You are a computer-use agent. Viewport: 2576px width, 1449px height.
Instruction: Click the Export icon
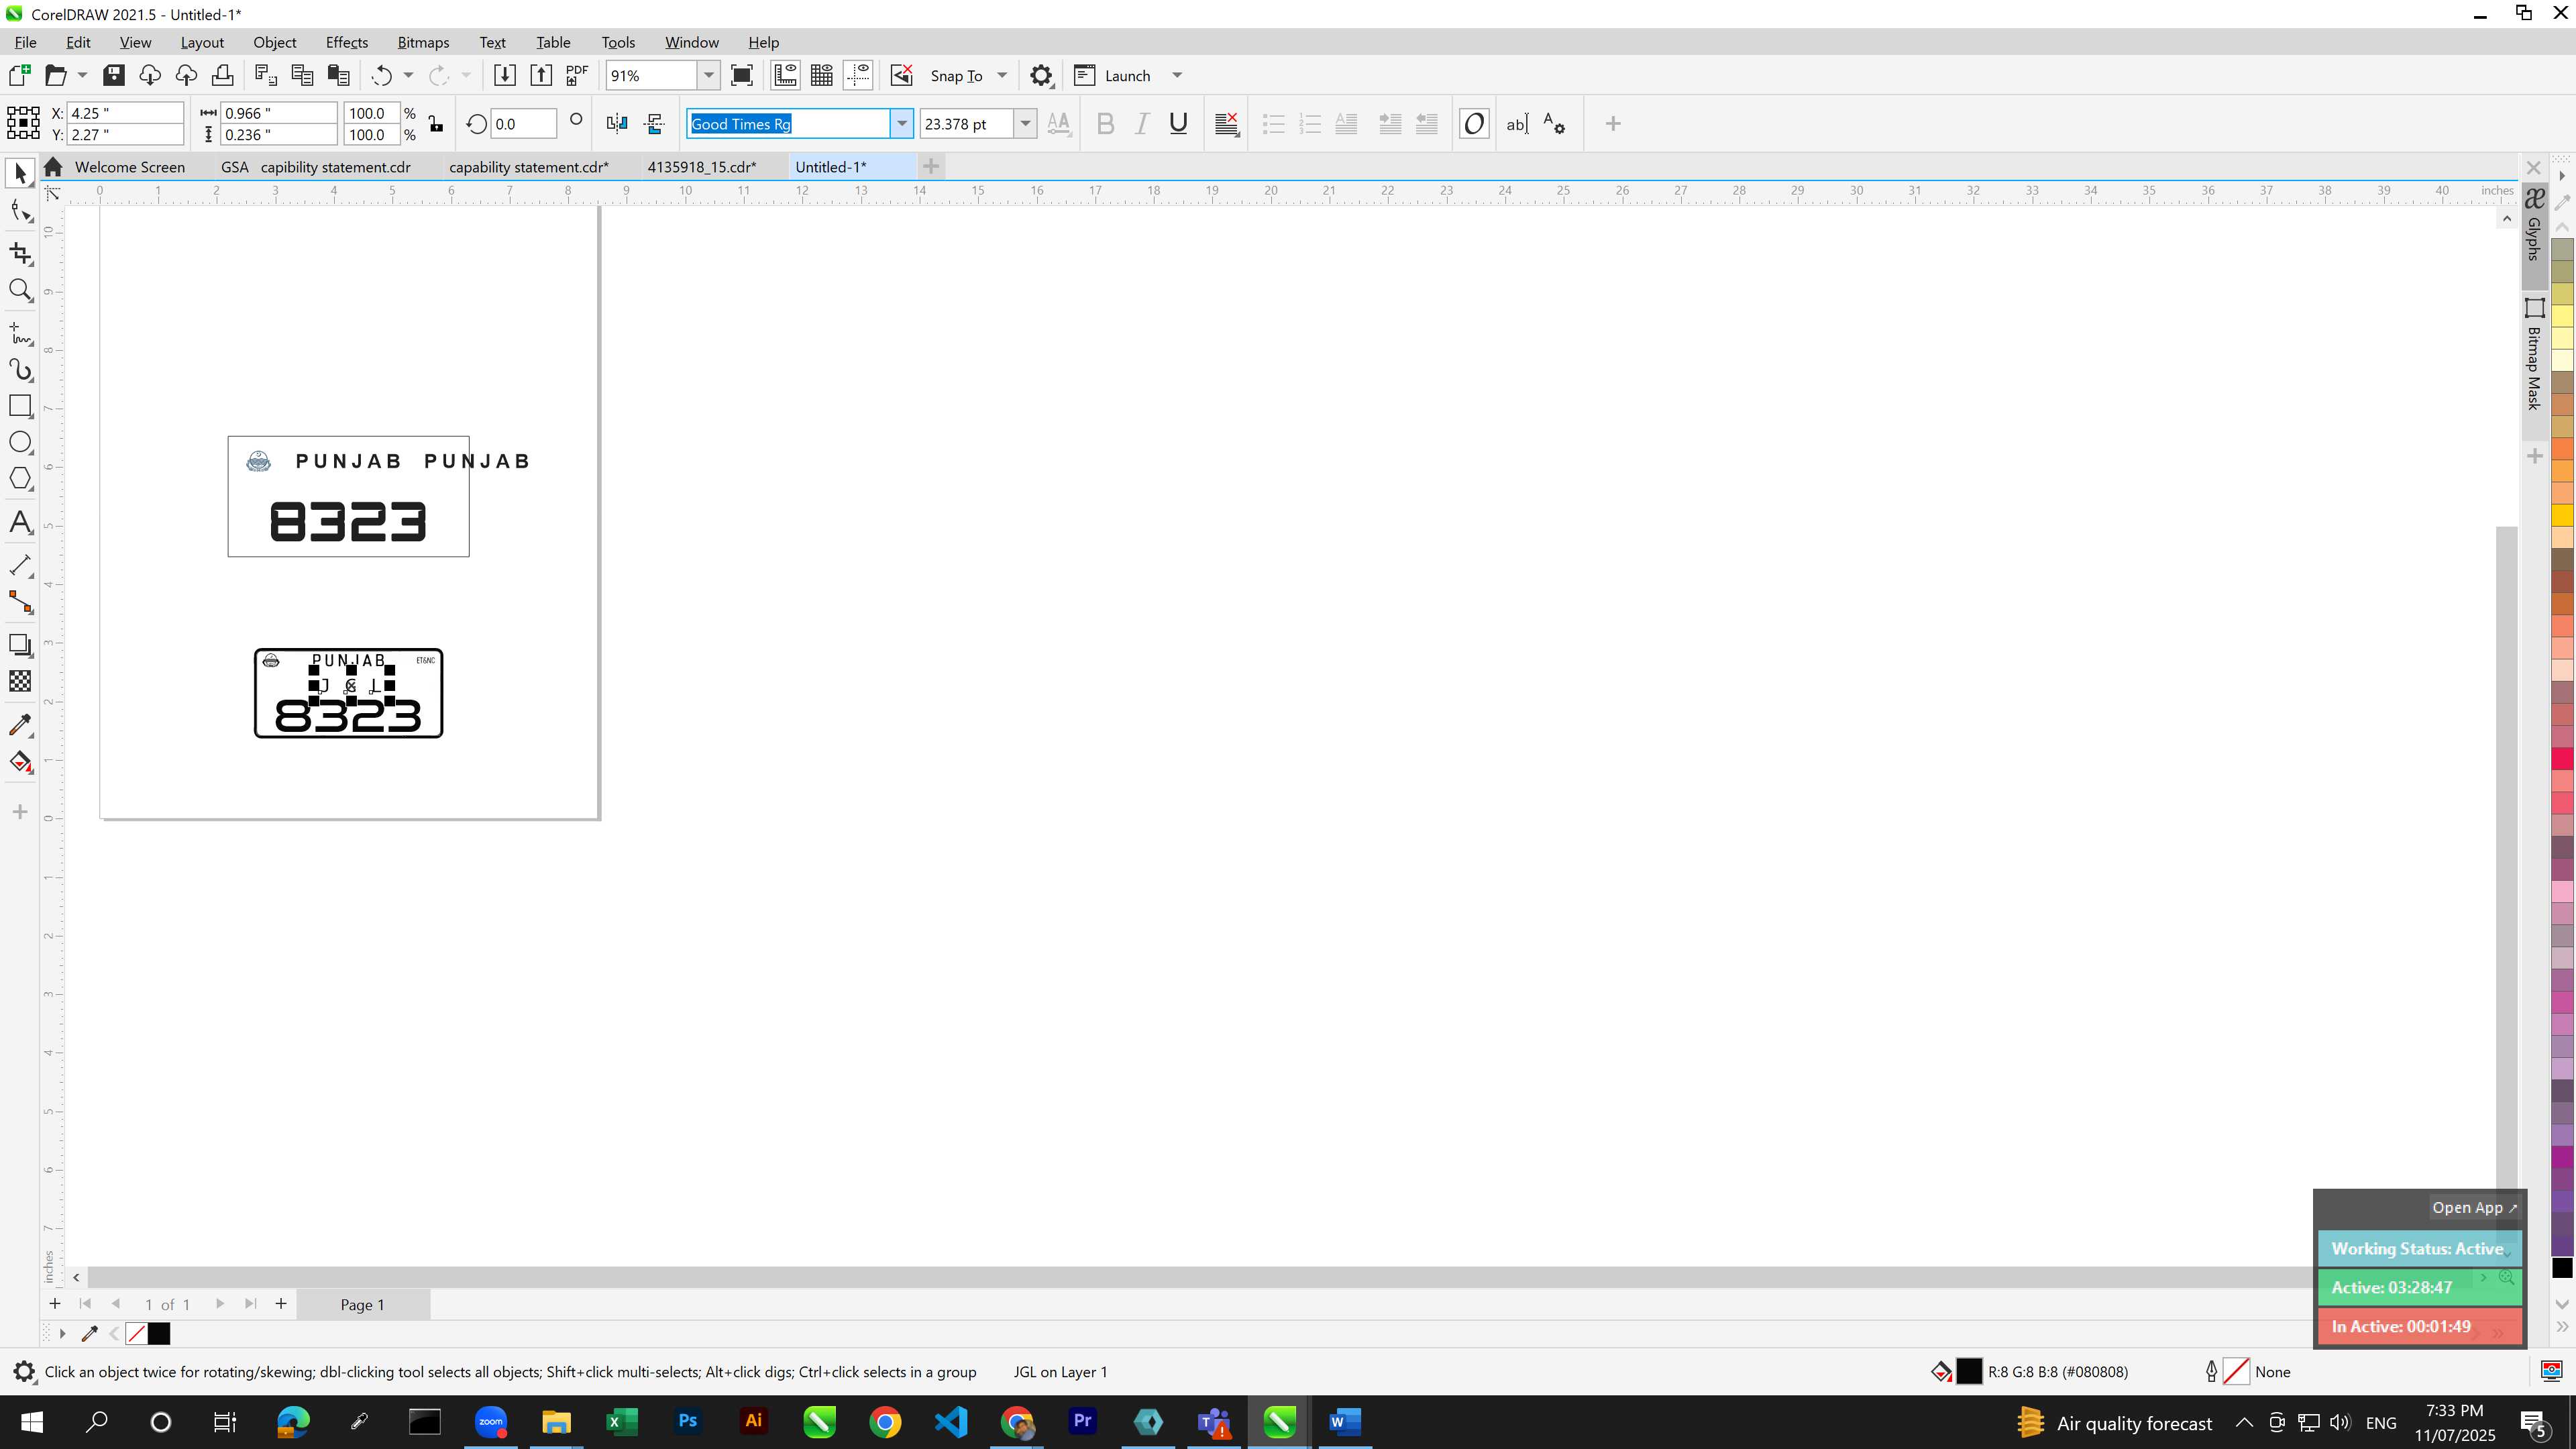point(541,75)
